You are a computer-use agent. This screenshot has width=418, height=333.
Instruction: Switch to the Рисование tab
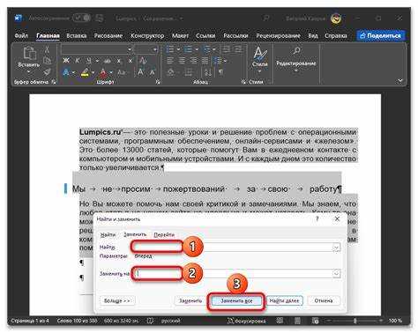108,36
